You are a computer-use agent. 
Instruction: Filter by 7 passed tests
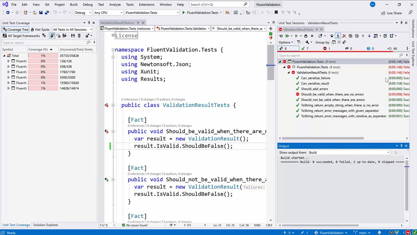(305, 49)
